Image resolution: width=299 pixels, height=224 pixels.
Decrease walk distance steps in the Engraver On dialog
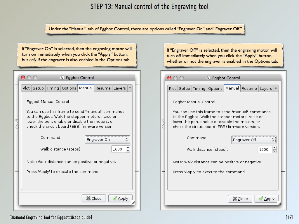coord(128,151)
